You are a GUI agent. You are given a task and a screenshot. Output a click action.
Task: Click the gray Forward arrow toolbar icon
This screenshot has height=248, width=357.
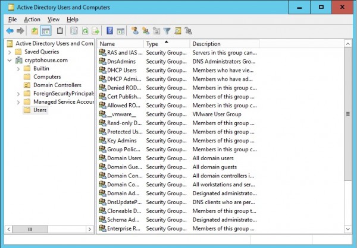tap(20, 31)
